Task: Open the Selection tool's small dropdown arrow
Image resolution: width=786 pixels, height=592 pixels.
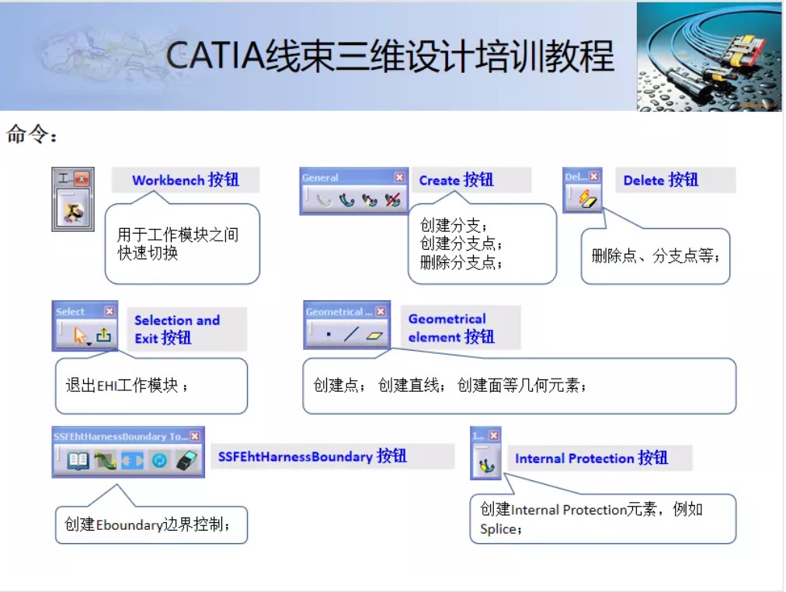Action: coord(89,344)
